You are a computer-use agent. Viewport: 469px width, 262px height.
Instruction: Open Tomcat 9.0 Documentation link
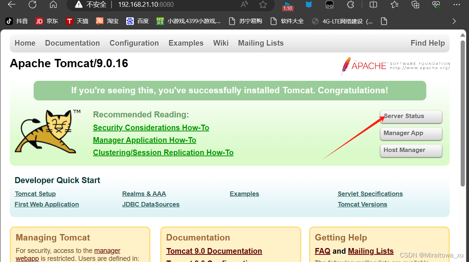[x=214, y=251]
